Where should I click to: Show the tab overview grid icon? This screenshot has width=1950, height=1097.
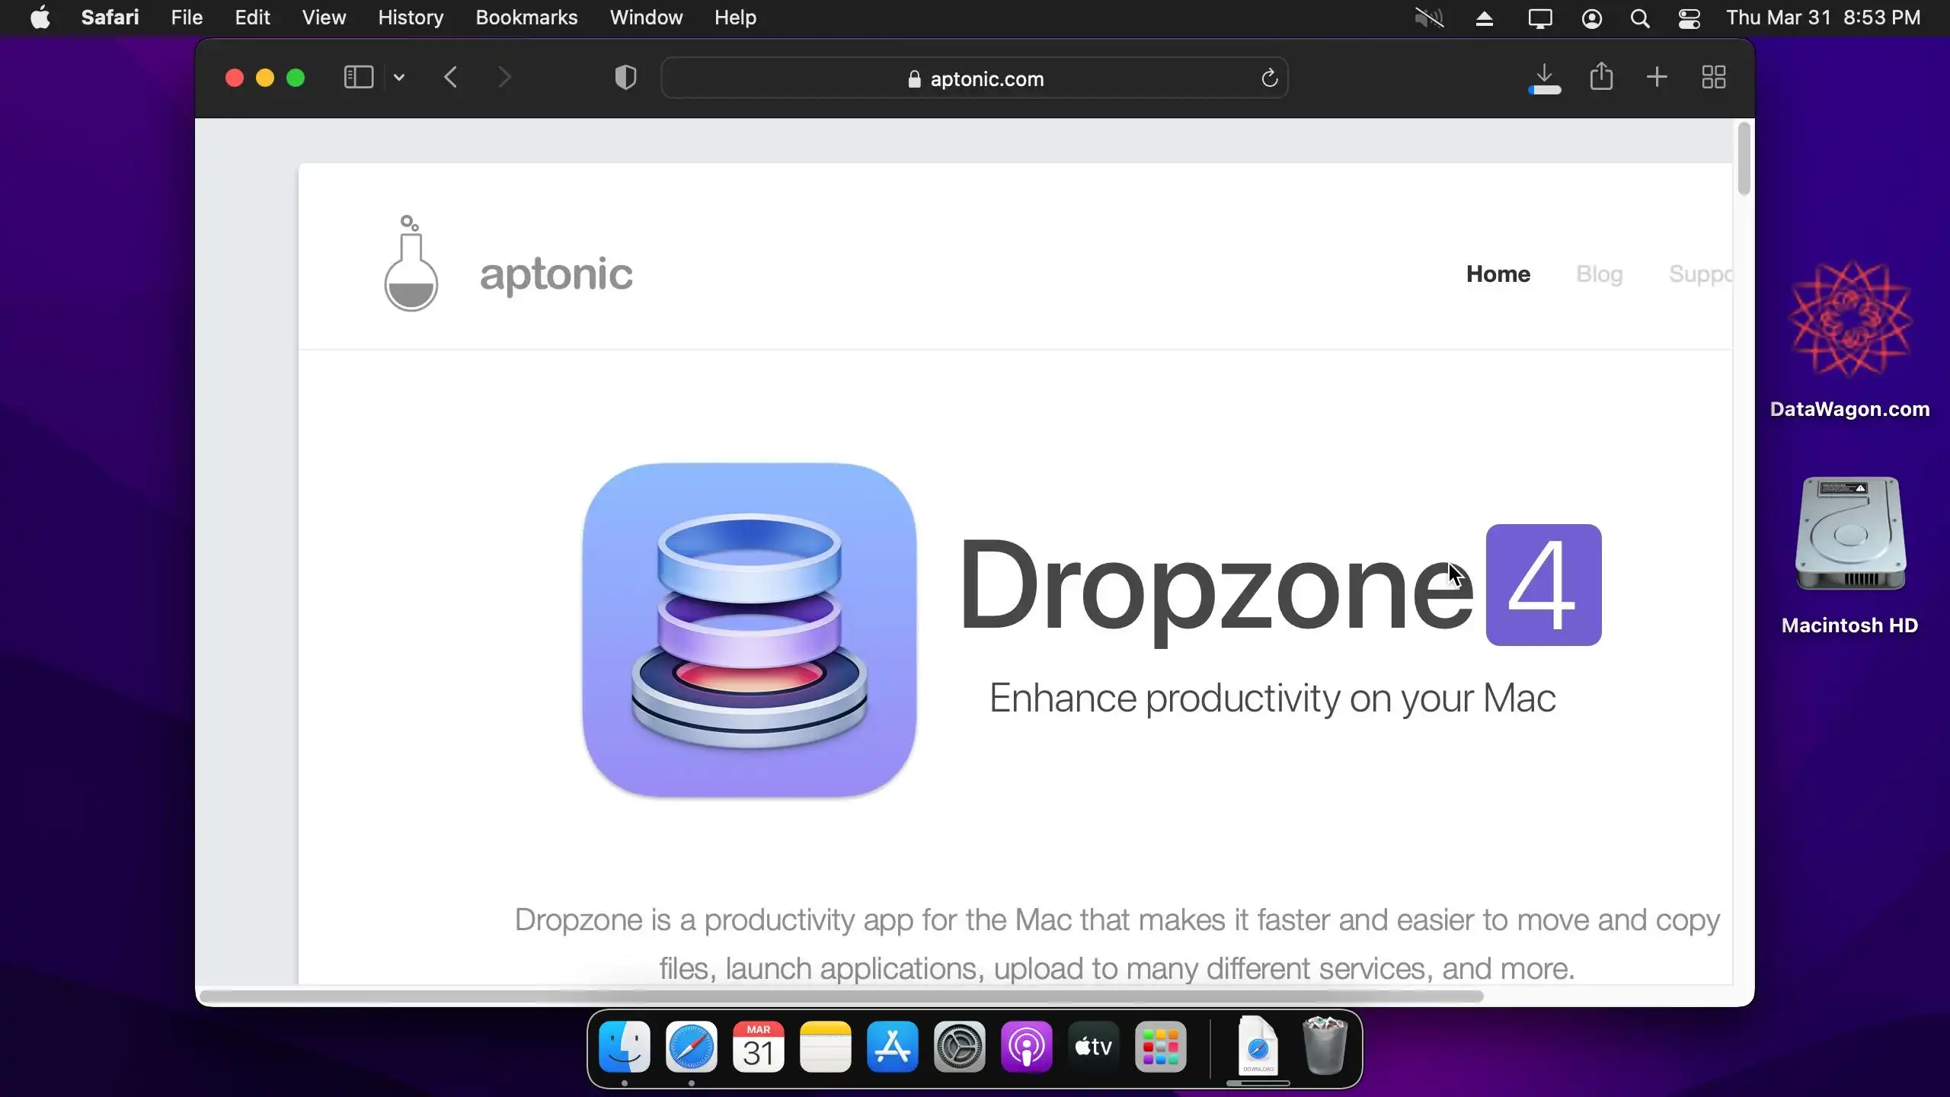coord(1714,77)
